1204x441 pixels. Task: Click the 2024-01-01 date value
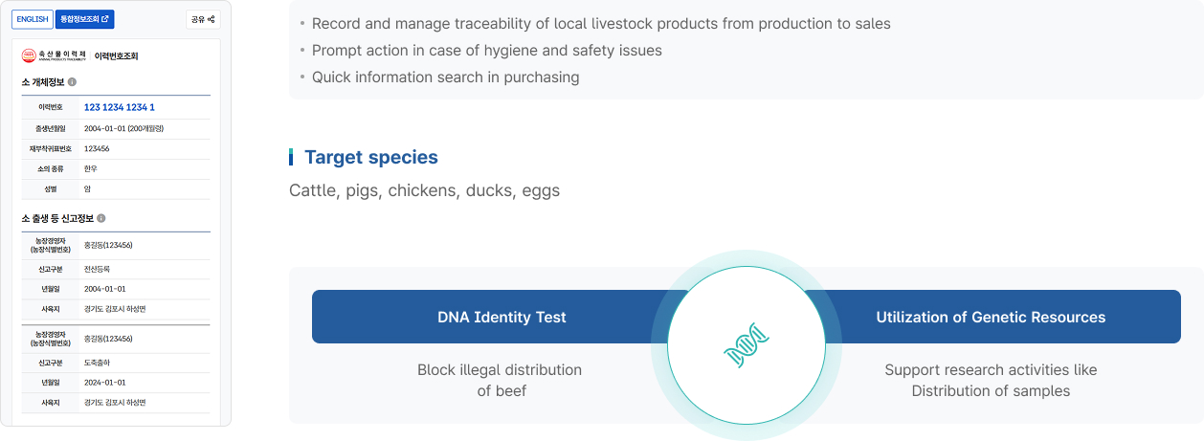[104, 383]
